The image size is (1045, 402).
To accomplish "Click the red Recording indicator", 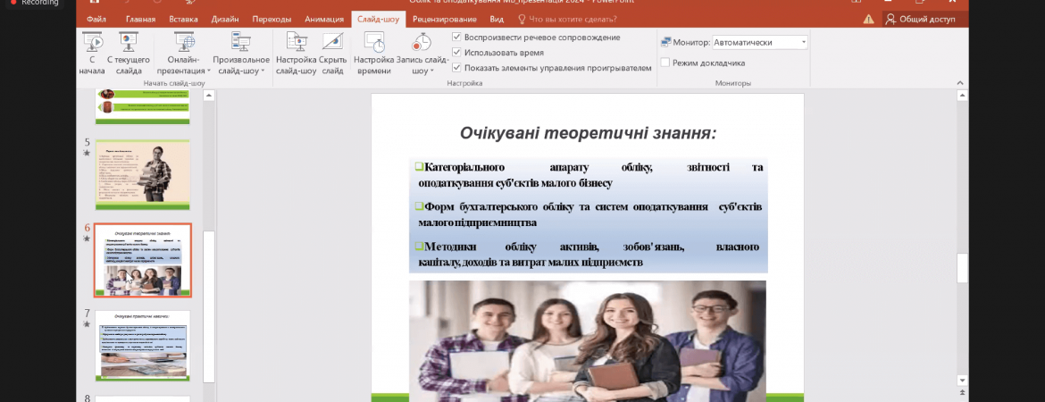I will (x=12, y=3).
